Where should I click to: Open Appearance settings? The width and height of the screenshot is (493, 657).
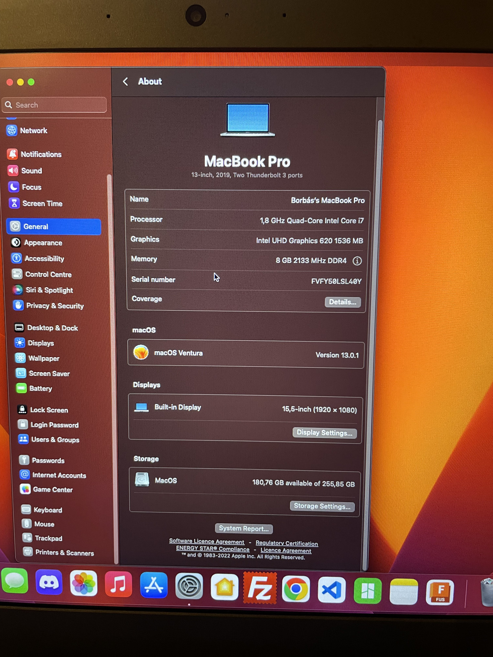click(x=37, y=242)
